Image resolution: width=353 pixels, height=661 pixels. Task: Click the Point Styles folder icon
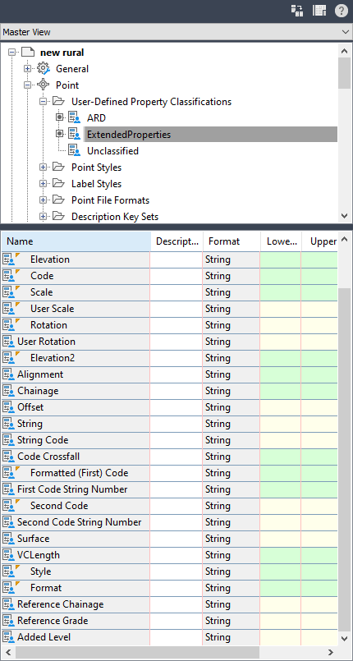pos(58,168)
